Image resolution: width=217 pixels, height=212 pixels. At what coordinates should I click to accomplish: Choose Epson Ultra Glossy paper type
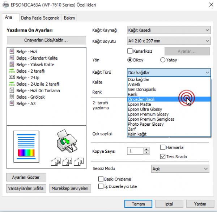169,109
